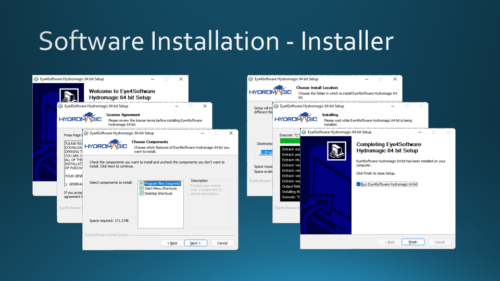Click title bar icon of License Agreement window
This screenshot has width=500, height=281.
[x=60, y=106]
